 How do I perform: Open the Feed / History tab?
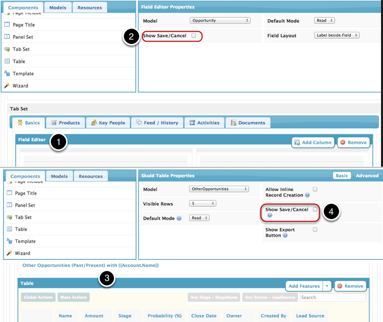point(157,123)
